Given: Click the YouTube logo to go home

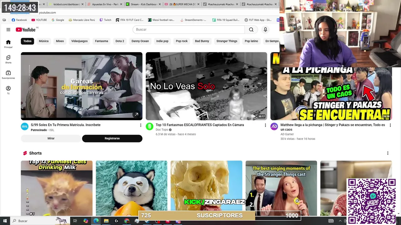Looking at the screenshot, I should 26,29.
